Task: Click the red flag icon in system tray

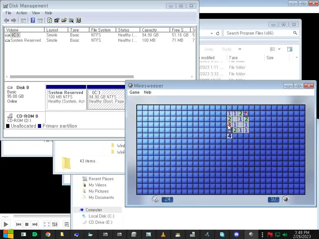Action: pyautogui.click(x=270, y=235)
